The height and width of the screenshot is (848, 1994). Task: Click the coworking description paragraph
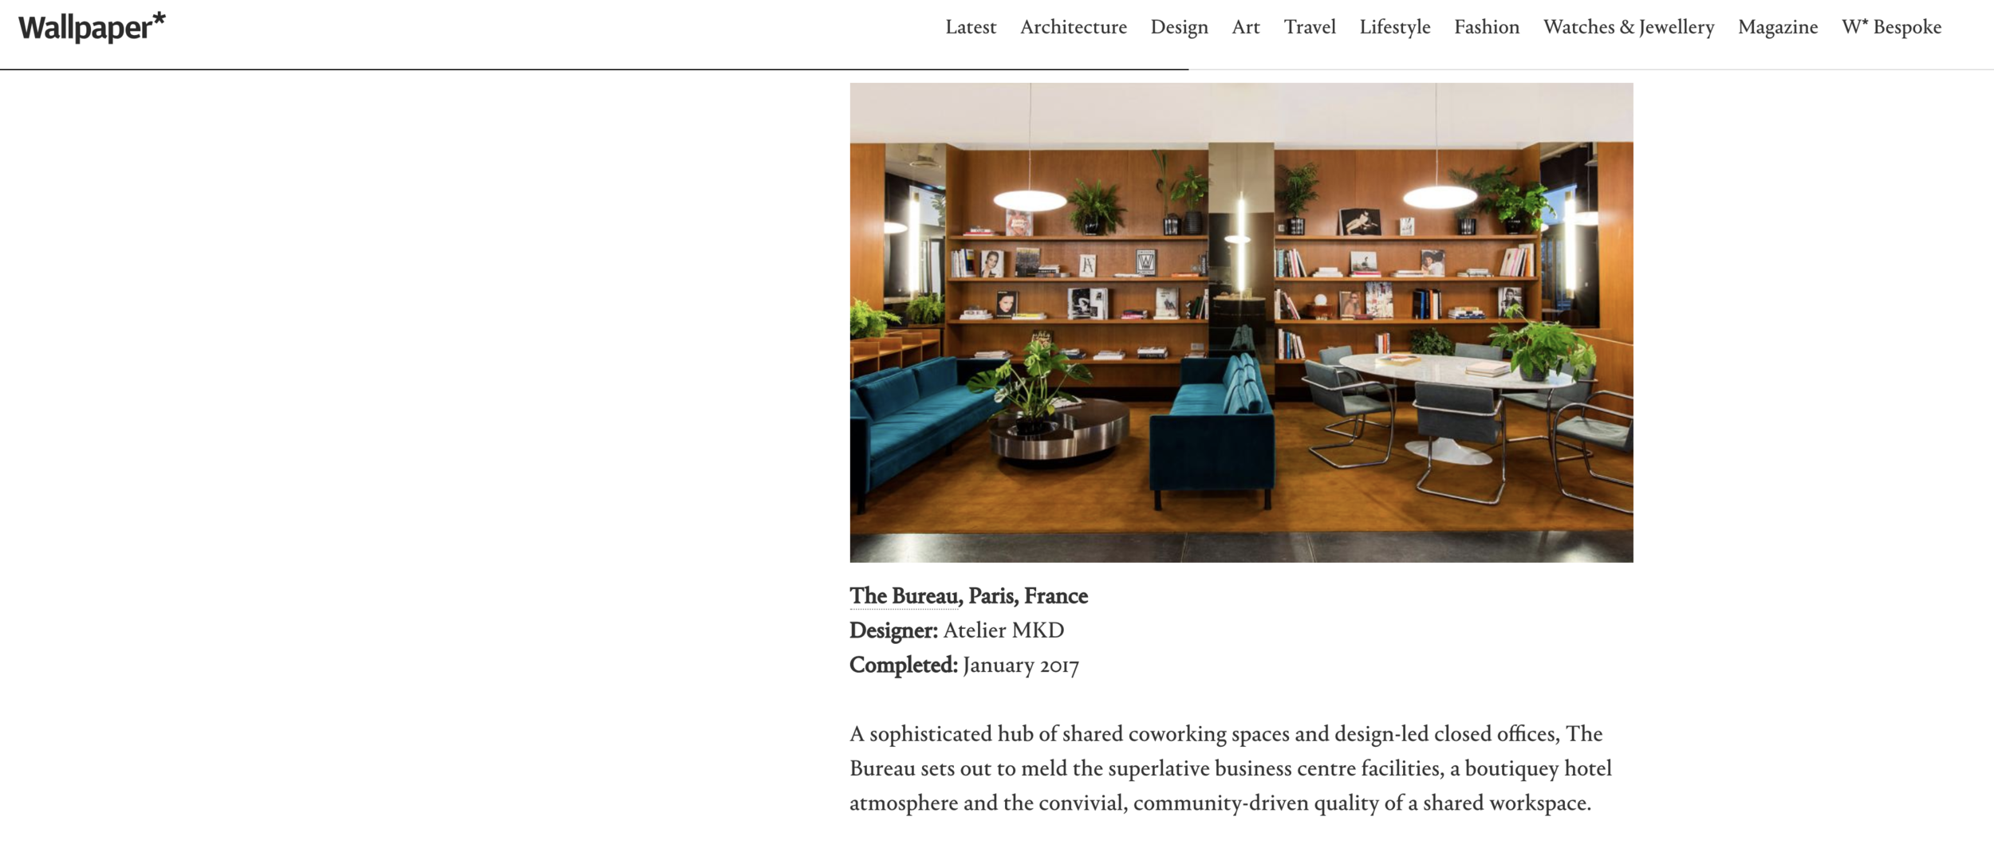coord(1231,768)
